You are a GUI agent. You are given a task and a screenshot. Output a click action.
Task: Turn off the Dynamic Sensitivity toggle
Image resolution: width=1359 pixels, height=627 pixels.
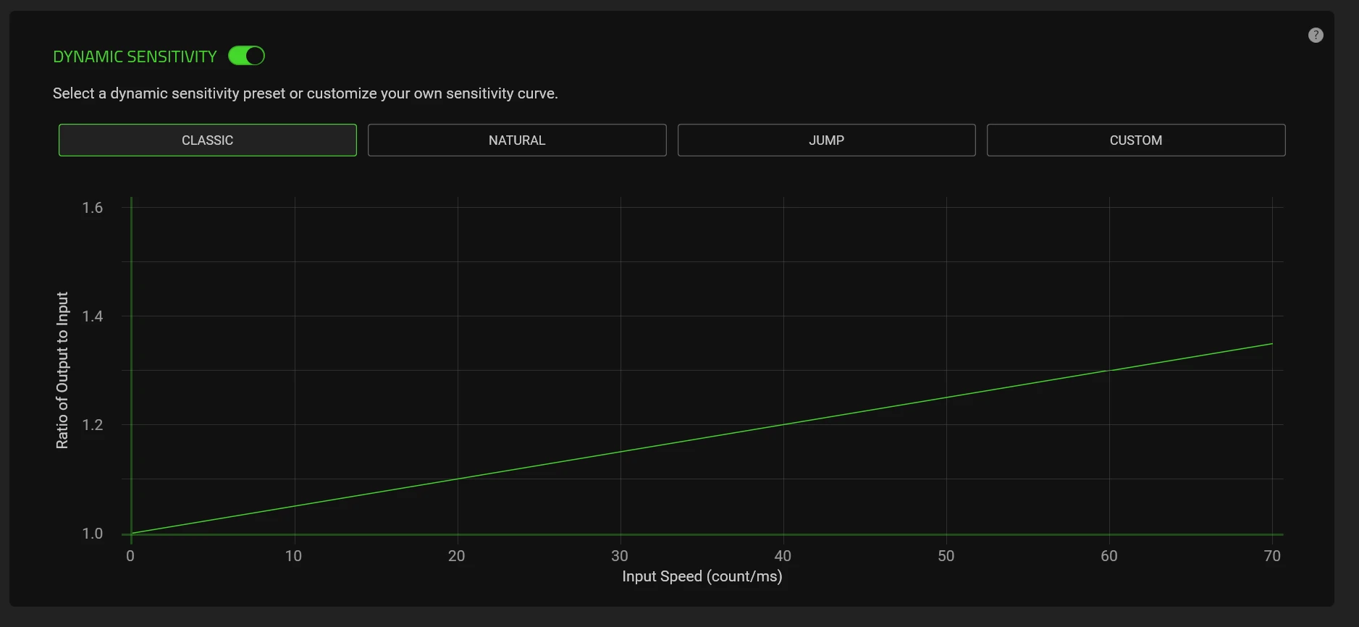(x=246, y=56)
